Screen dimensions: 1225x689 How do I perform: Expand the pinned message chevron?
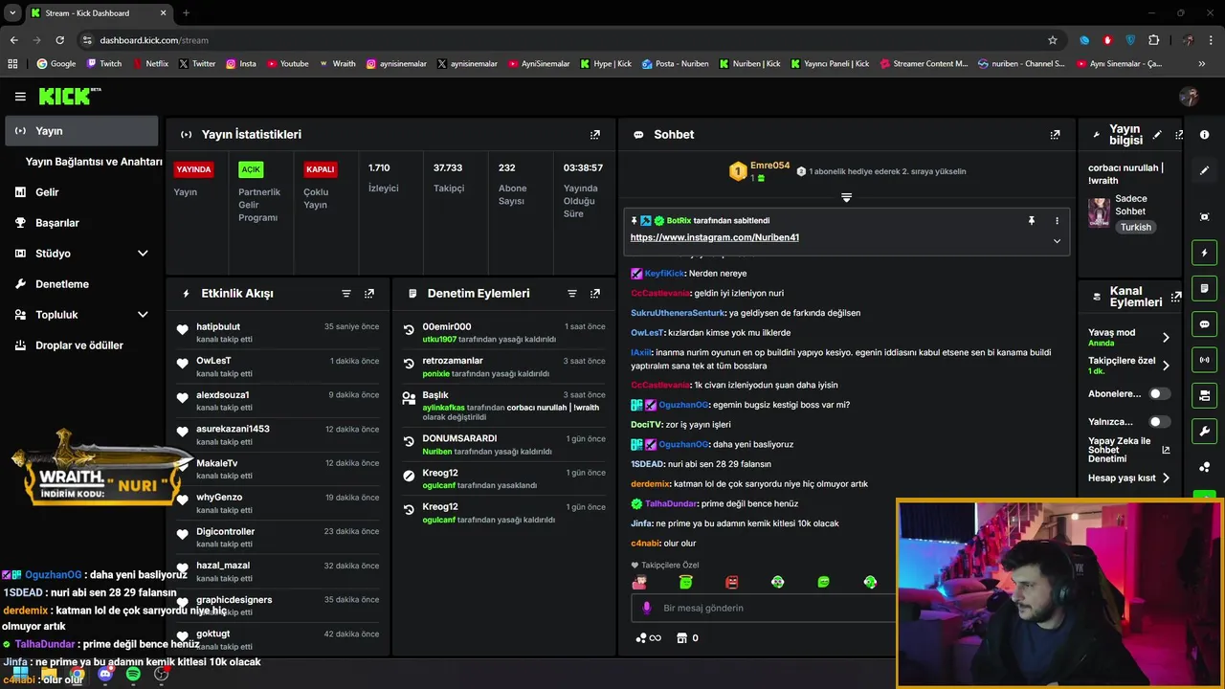coord(1057,241)
